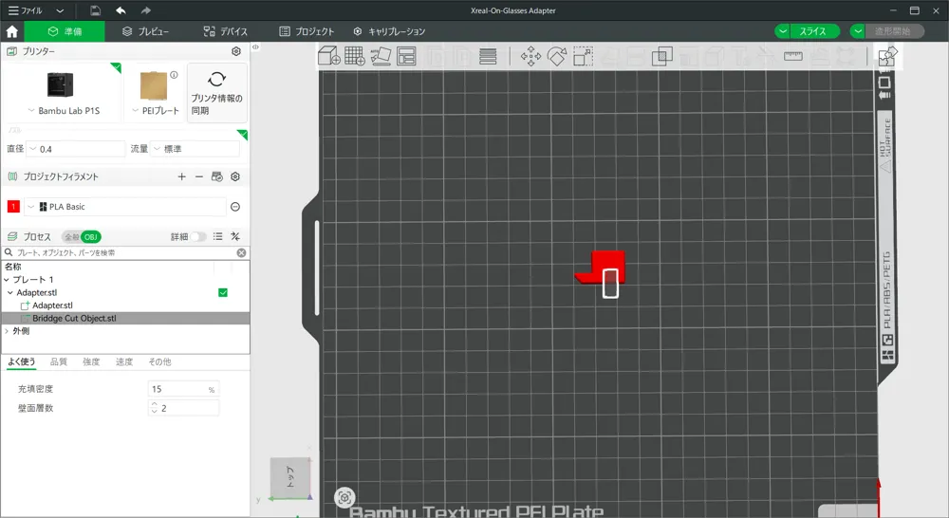Switch to the 準備 tab

(65, 31)
